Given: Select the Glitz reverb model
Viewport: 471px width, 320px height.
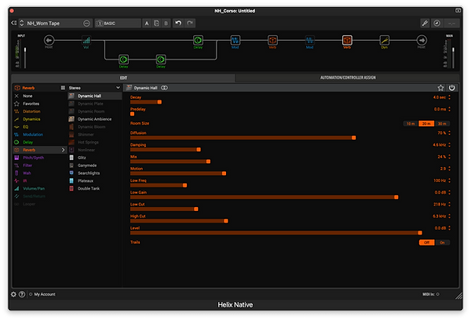Looking at the screenshot, I should [95, 158].
